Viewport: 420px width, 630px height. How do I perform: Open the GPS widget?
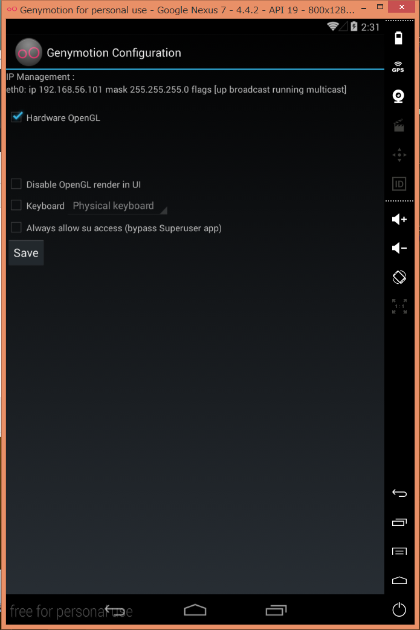(398, 67)
